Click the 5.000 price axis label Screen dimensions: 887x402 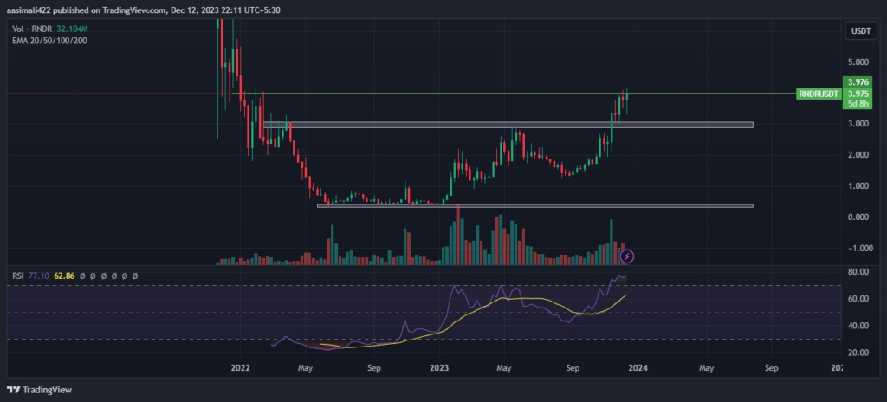(x=858, y=62)
